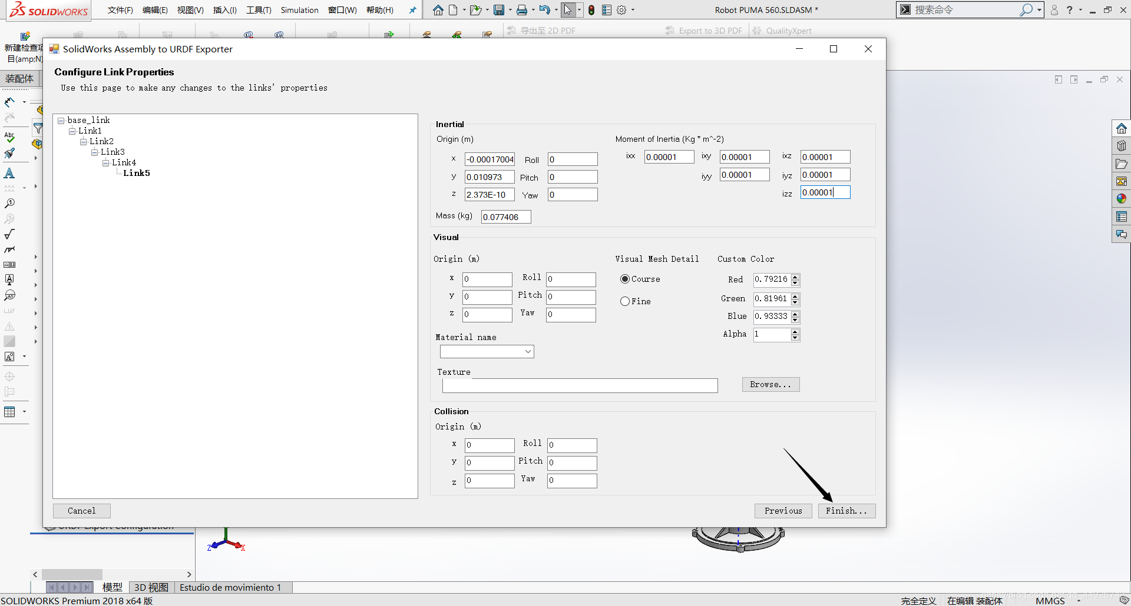Open the user login icon
This screenshot has width=1131, height=606.
(x=1054, y=10)
